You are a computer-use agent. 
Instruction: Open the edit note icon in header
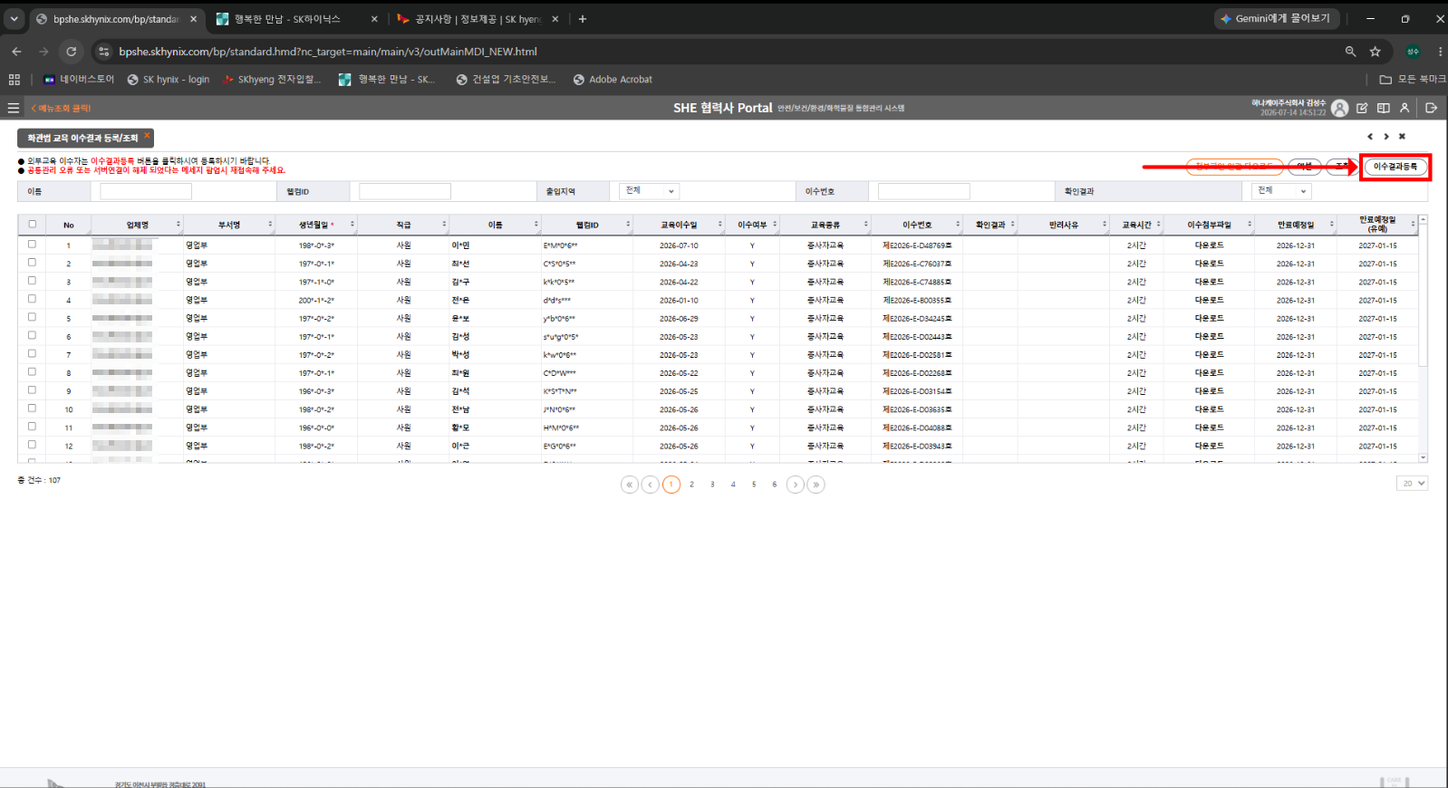(x=1362, y=108)
